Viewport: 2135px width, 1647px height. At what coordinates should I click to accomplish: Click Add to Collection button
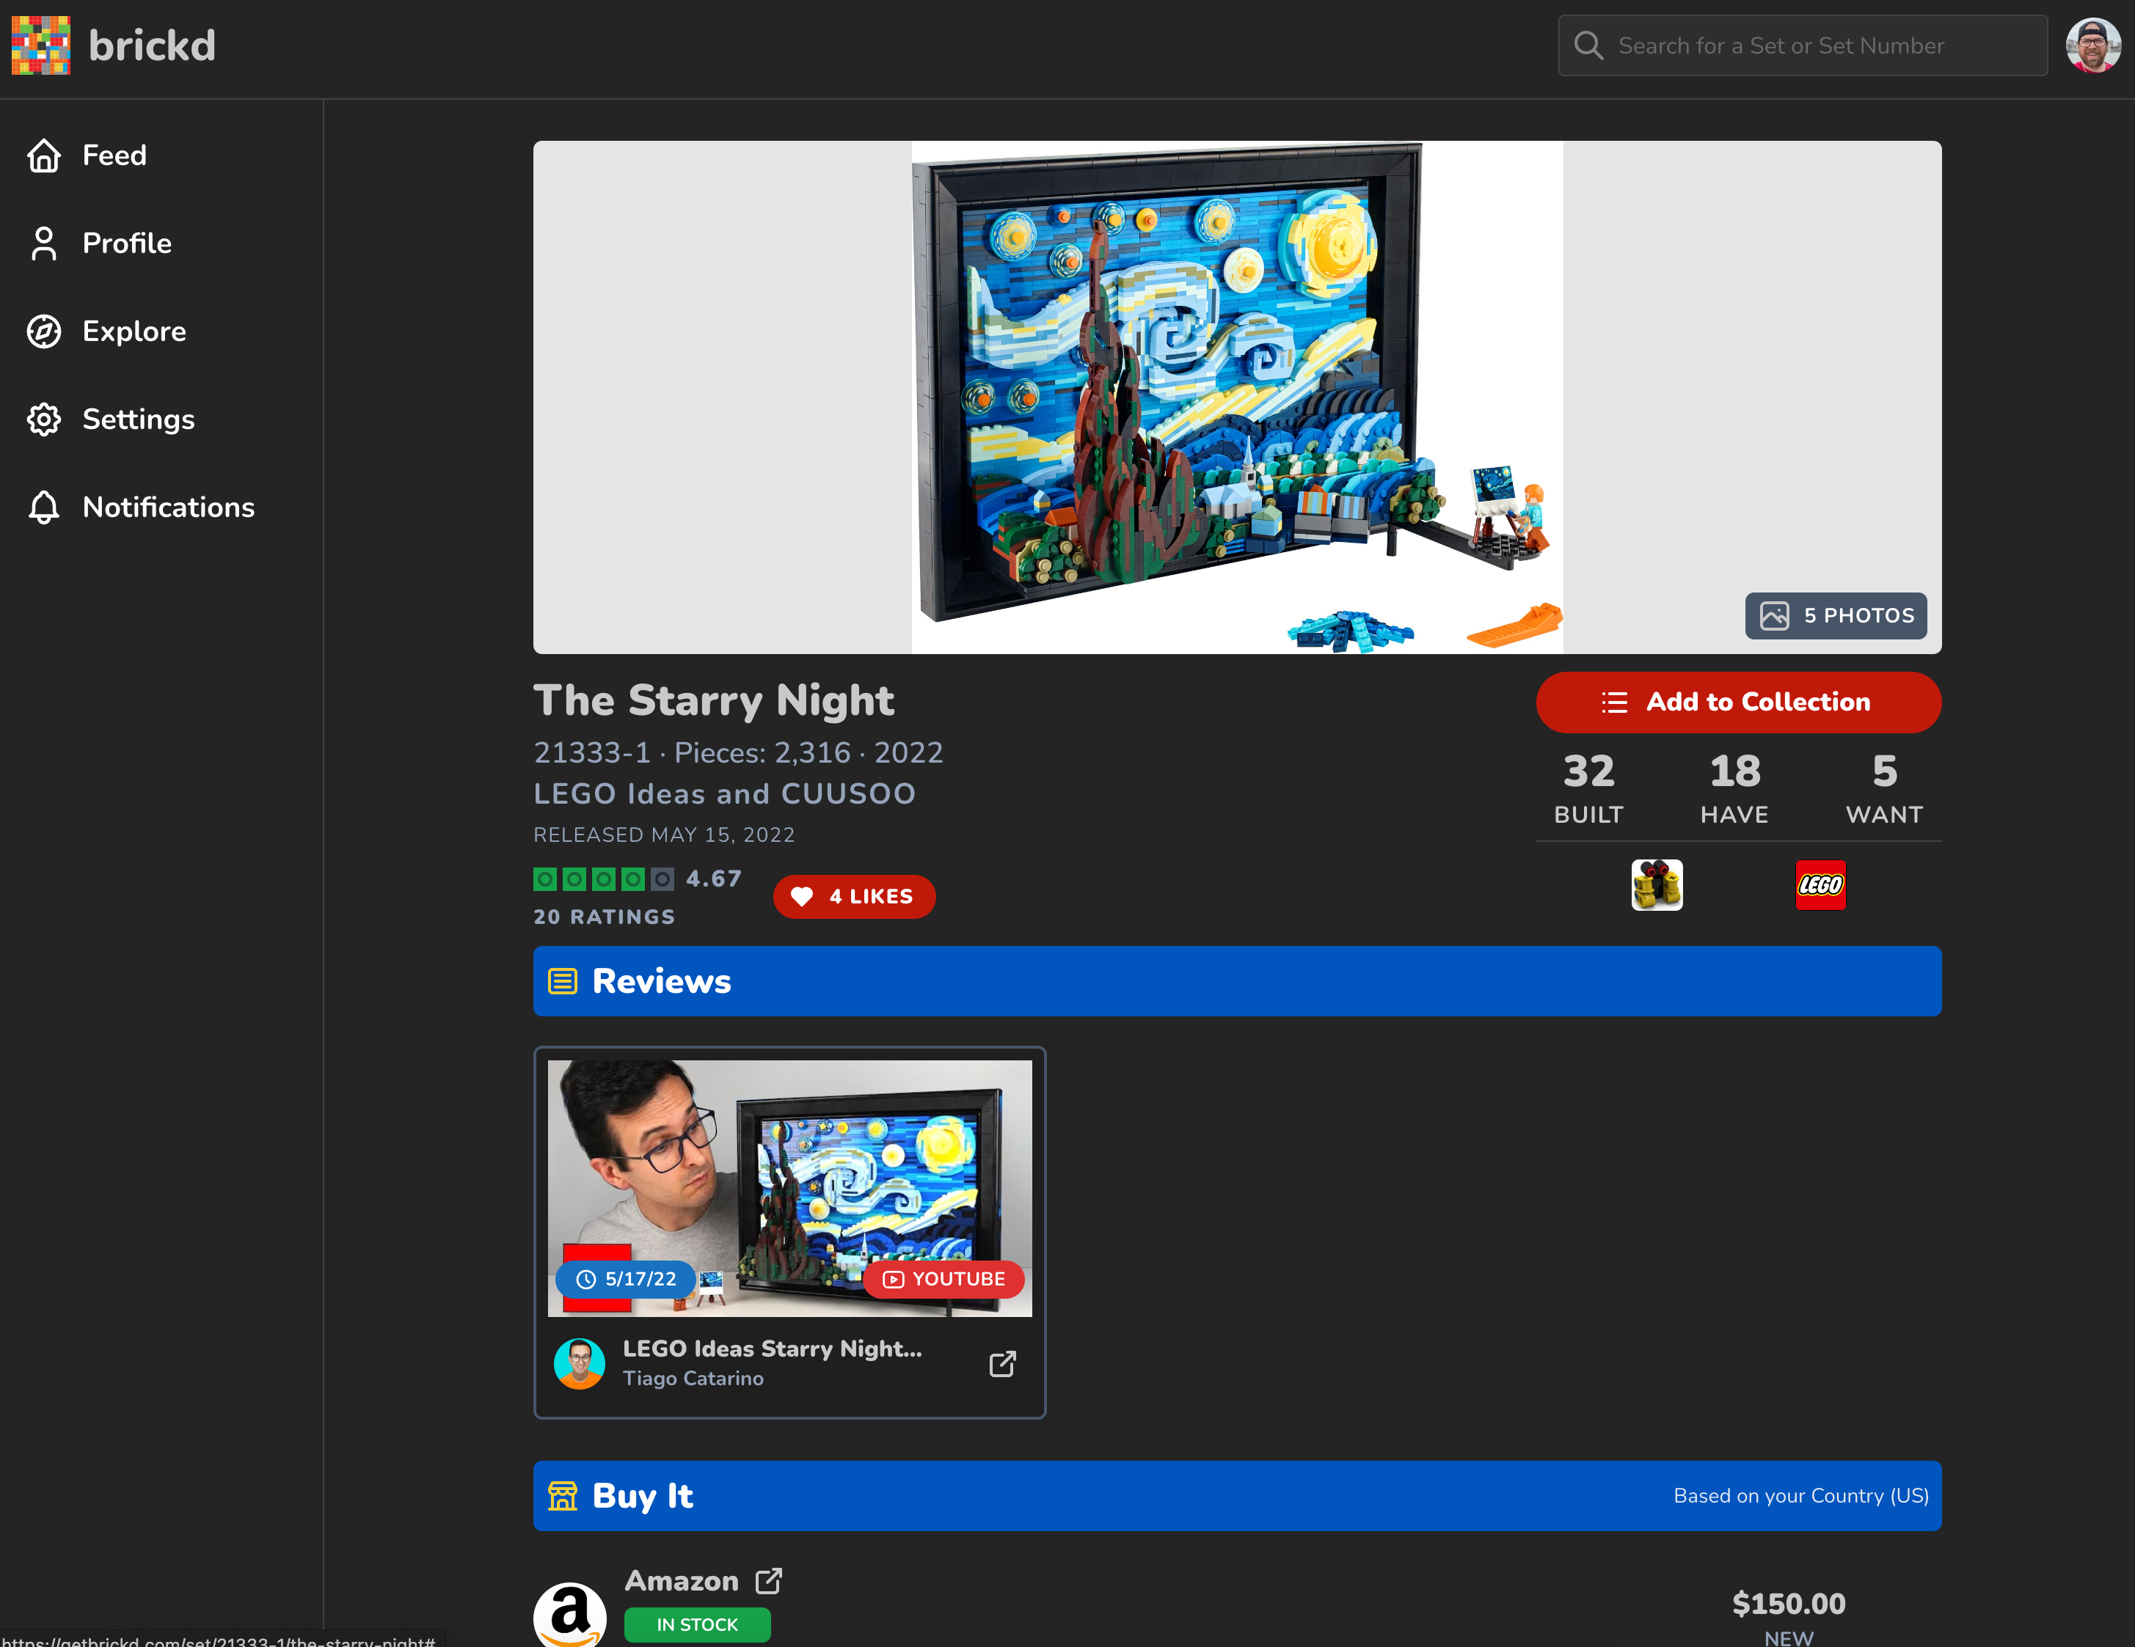click(1737, 703)
